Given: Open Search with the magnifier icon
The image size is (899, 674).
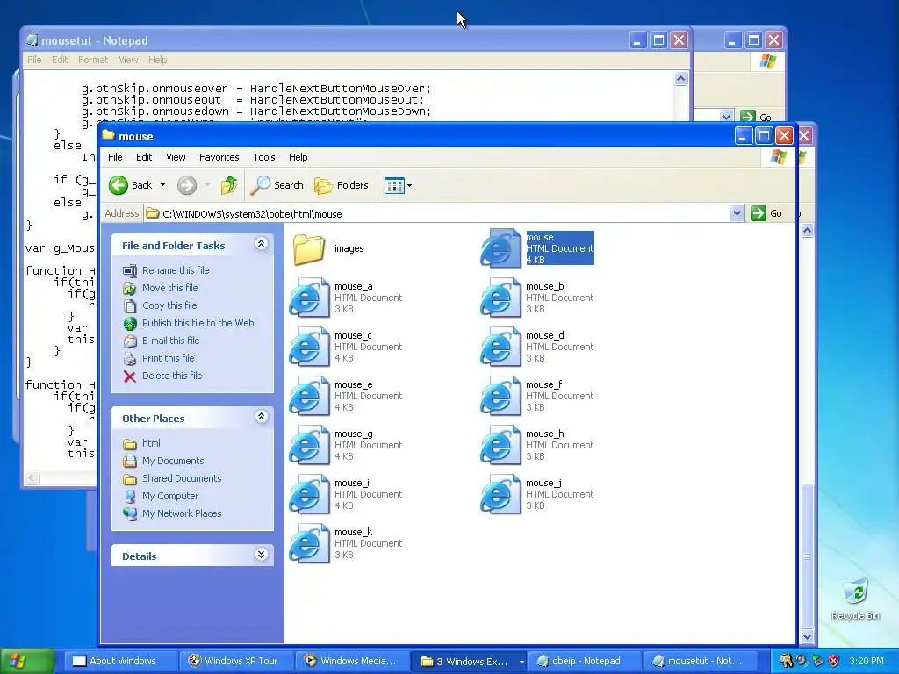Looking at the screenshot, I should (277, 185).
